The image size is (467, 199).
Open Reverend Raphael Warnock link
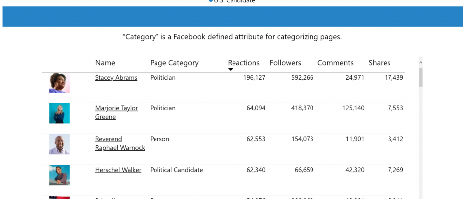coord(120,143)
